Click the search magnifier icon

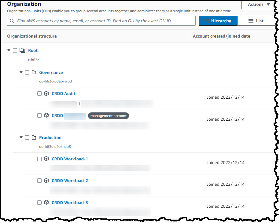click(12, 21)
